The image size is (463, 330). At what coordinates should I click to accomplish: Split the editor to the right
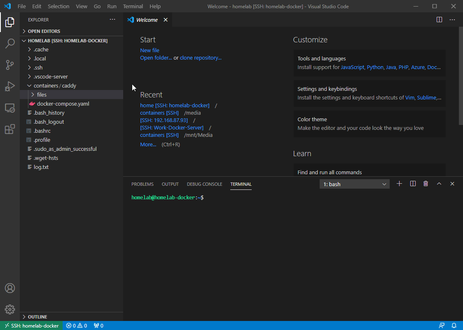[x=440, y=20]
